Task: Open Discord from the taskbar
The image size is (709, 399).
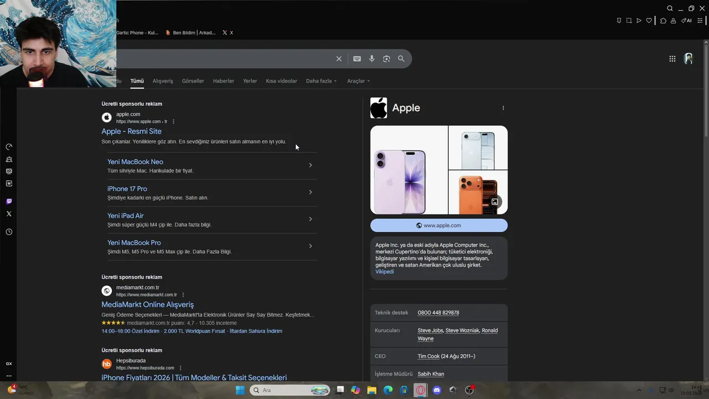Action: point(437,390)
